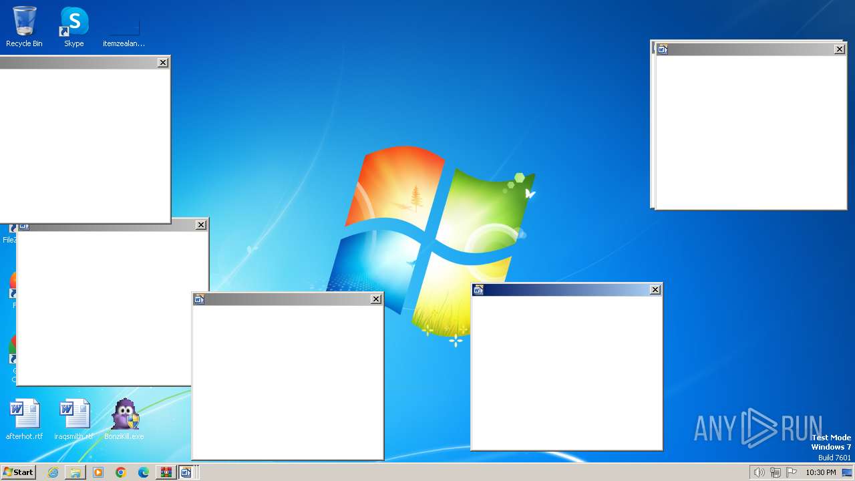Click the 10:30 PM taskbar clock
Screen dimensions: 855x481
coord(820,472)
